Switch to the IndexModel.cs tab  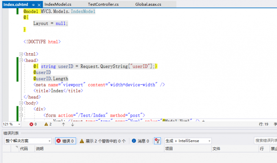(58, 4)
